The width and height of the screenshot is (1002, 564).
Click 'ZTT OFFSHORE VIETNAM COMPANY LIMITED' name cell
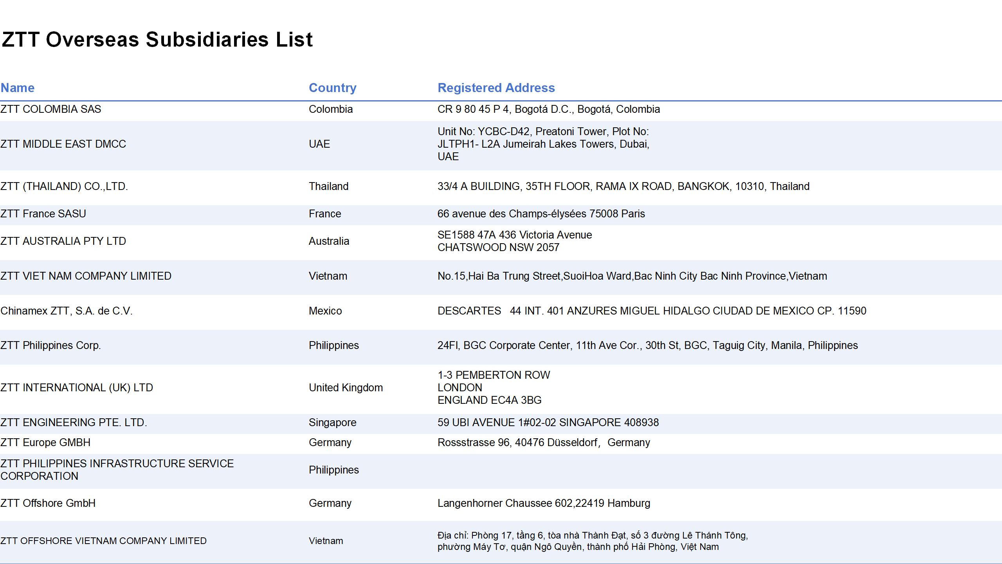point(104,541)
